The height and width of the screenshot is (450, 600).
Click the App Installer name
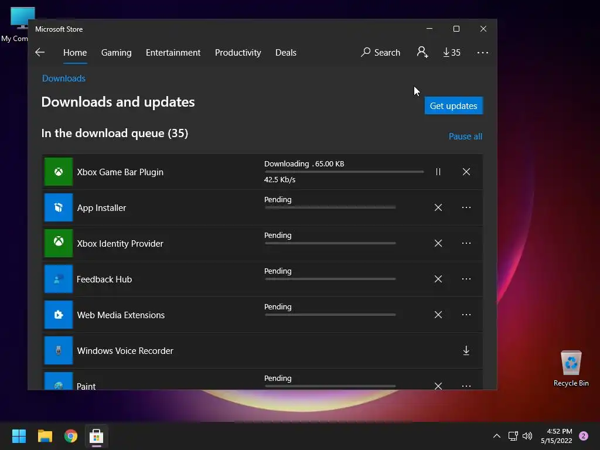coord(101,208)
